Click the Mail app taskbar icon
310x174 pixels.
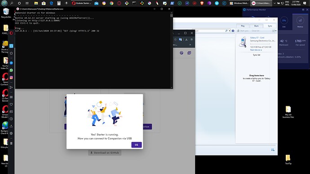click(x=97, y=3)
